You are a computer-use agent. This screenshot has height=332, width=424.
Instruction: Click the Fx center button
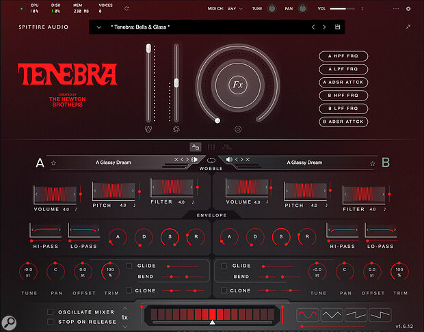pos(238,85)
